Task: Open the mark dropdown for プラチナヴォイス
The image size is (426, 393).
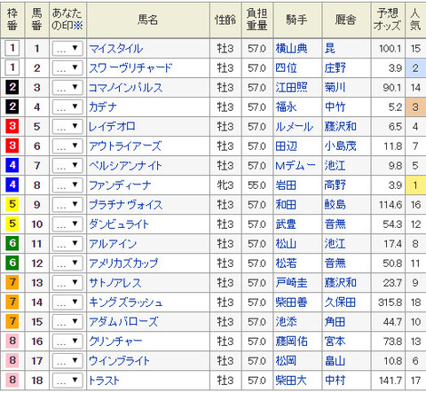Action: (x=67, y=204)
